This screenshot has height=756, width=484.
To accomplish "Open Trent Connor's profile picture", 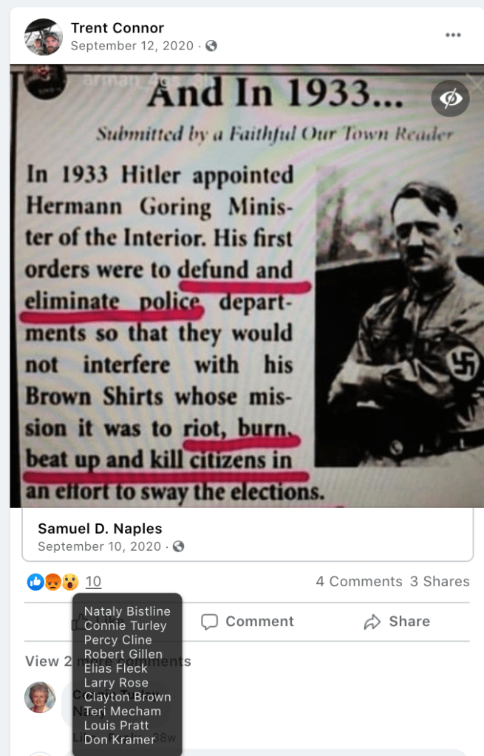I will 44,37.
